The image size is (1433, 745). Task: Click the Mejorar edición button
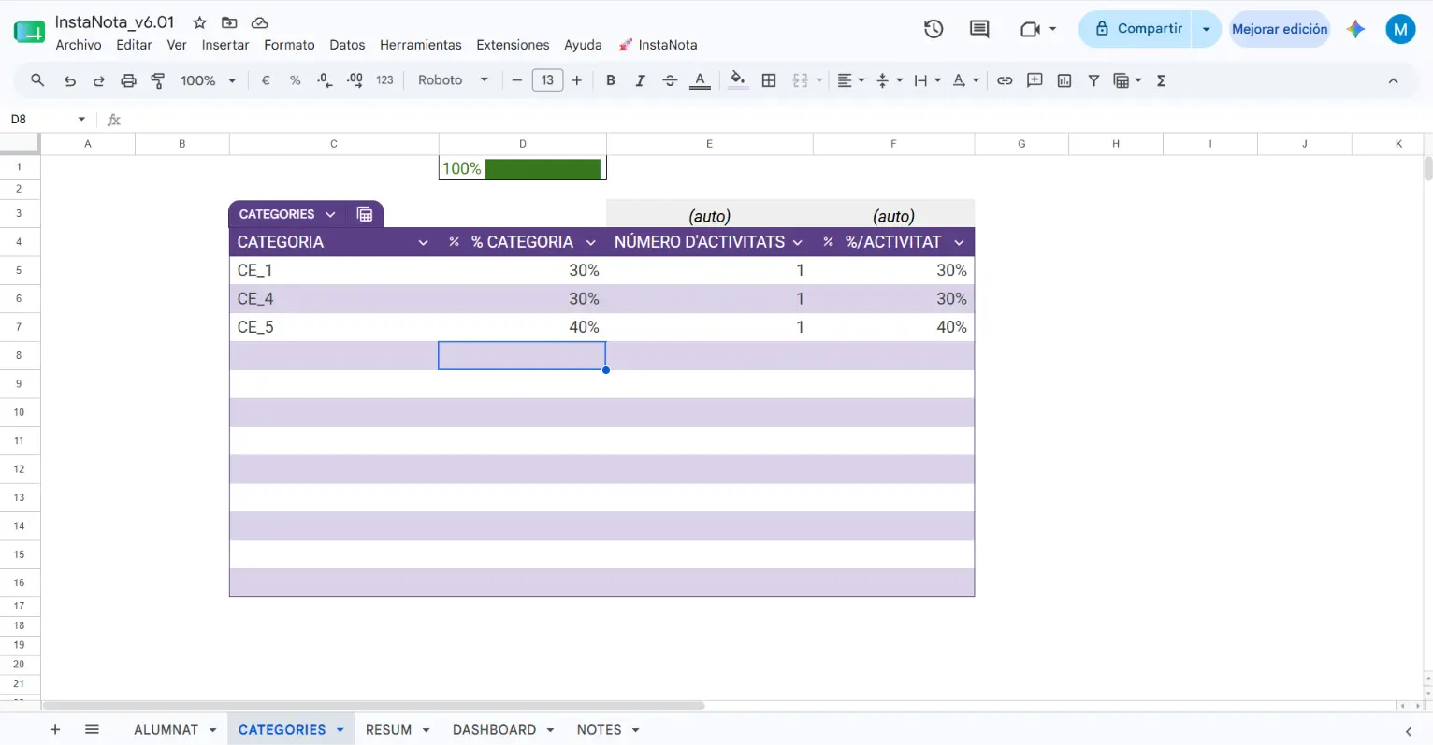point(1280,29)
